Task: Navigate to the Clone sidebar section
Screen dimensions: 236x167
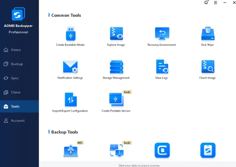Action: click(16, 92)
